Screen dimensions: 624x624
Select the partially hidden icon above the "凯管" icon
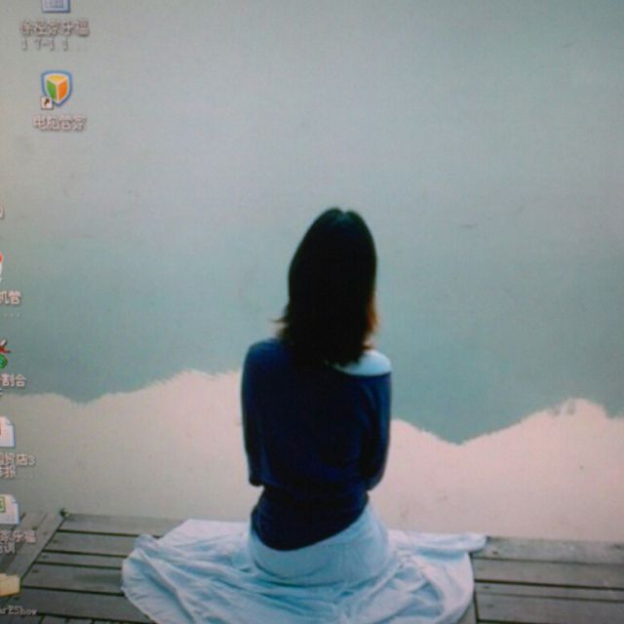(x=2, y=212)
